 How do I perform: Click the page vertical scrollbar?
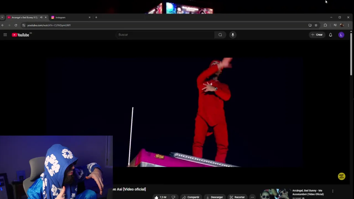click(x=351, y=54)
